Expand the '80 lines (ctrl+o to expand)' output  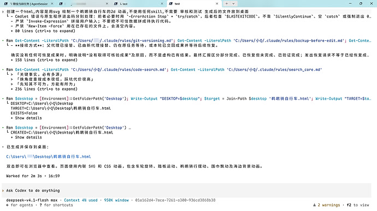[43, 31]
